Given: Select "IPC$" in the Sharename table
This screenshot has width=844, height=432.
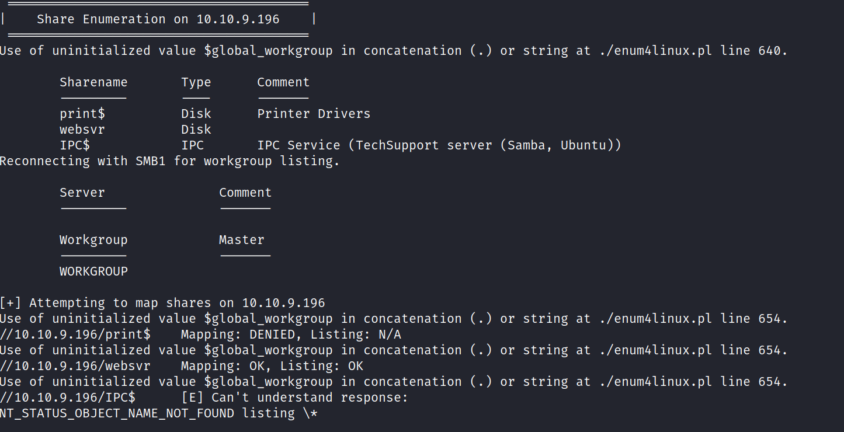Looking at the screenshot, I should pos(75,145).
